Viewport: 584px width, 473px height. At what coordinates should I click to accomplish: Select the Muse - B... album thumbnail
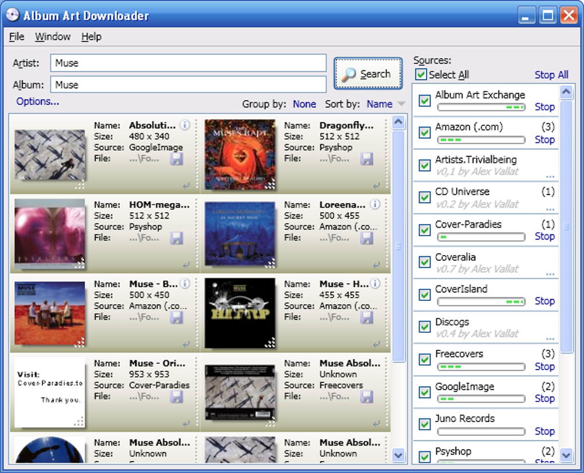(50, 313)
